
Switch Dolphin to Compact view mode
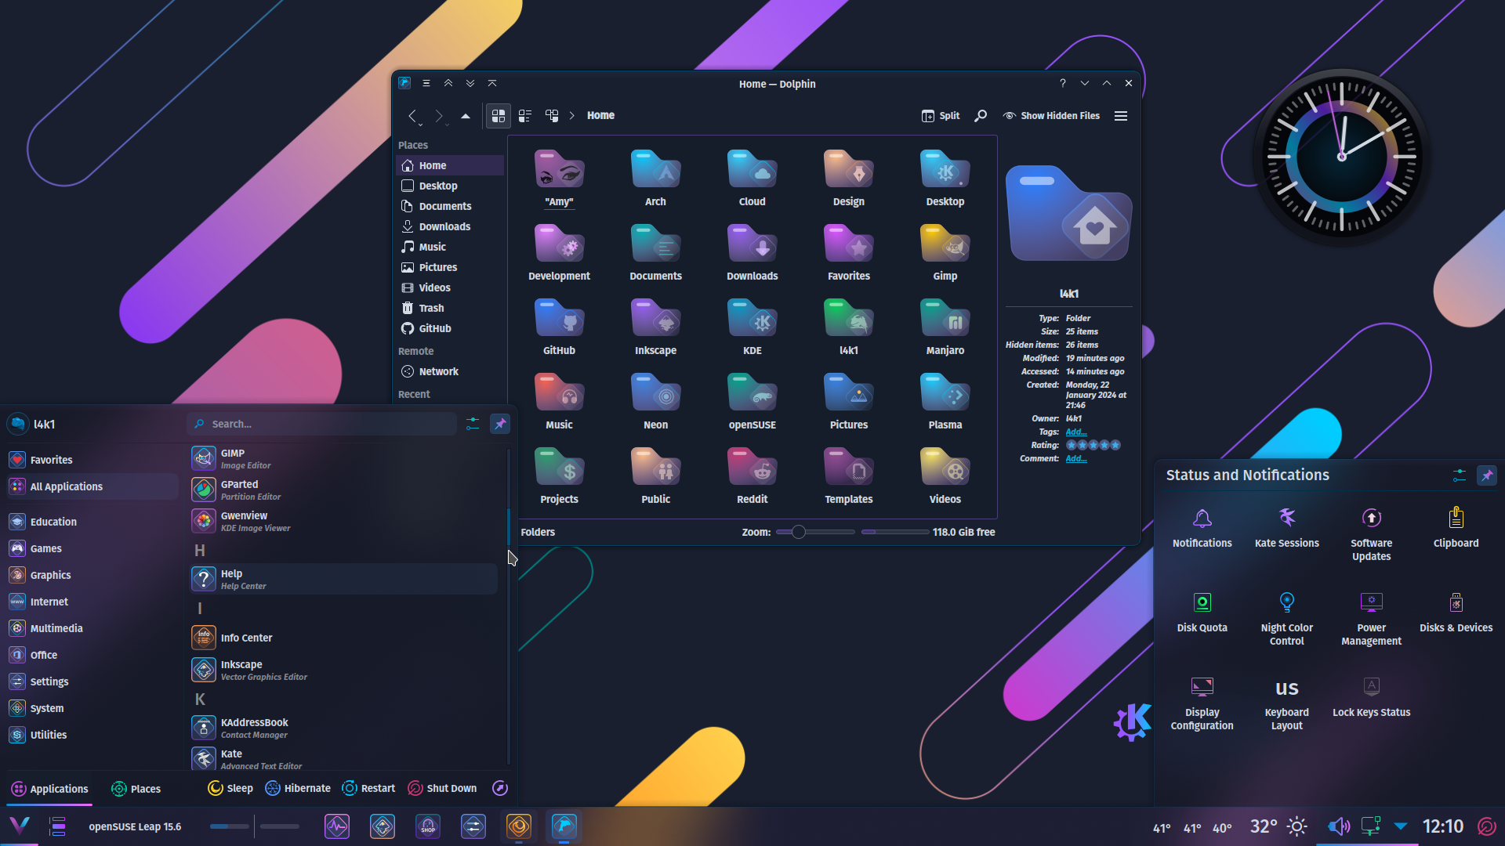pos(525,116)
